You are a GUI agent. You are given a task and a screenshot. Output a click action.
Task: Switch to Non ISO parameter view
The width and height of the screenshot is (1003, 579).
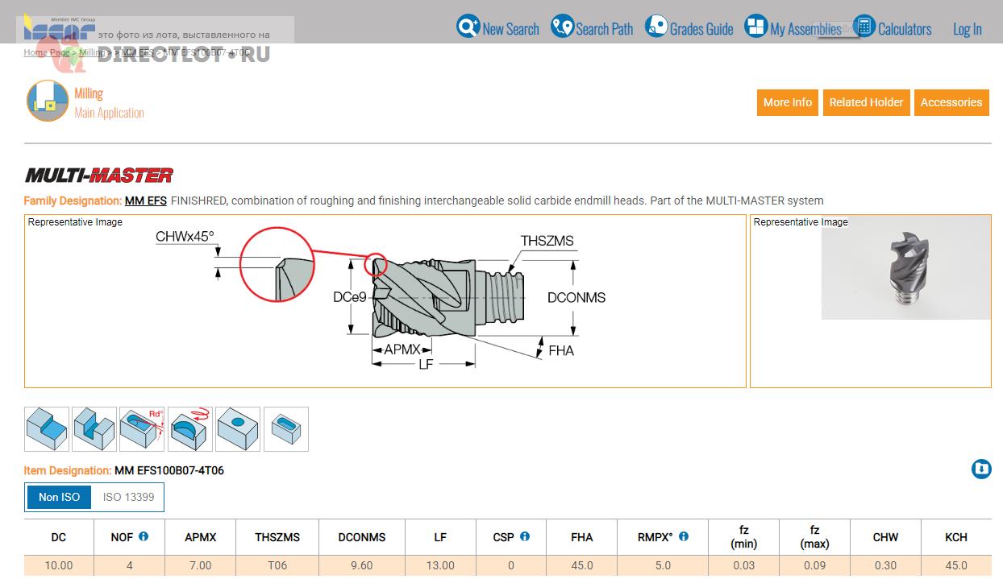[x=59, y=497]
